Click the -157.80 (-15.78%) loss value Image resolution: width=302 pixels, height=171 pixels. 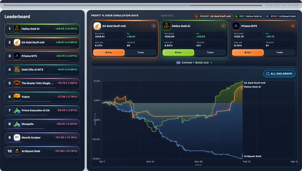[x=66, y=151]
